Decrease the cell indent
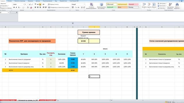 pyautogui.click(x=43, y=7)
